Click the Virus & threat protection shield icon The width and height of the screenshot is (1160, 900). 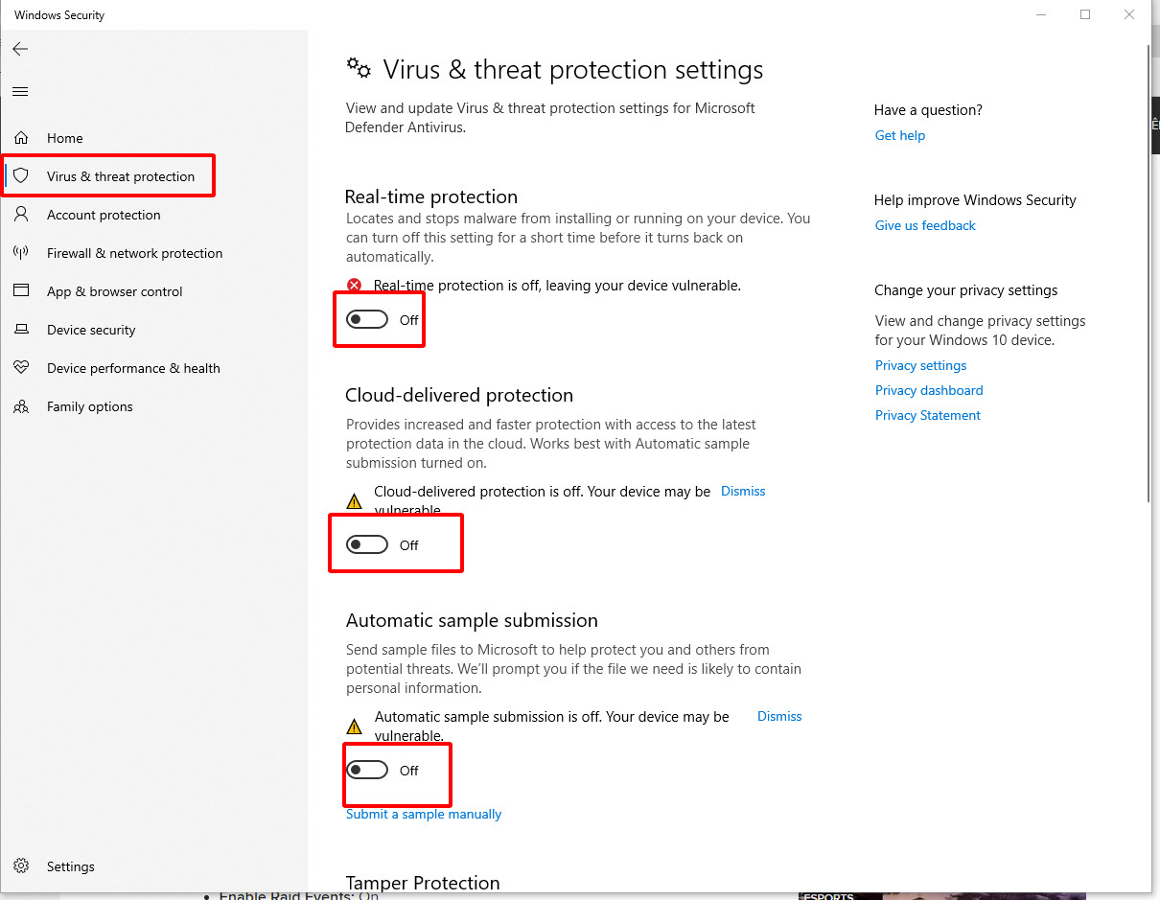tap(21, 176)
